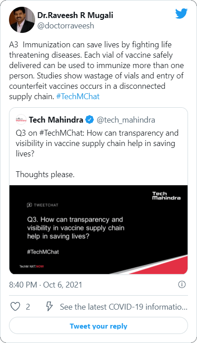
Task: Open the Tech Mahindra account name
Action: (56, 119)
